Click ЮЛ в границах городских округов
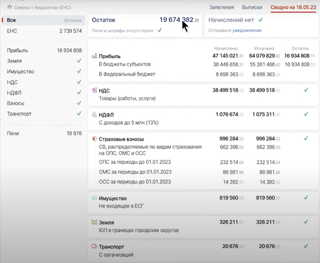The width and height of the screenshot is (320, 263). [139, 230]
